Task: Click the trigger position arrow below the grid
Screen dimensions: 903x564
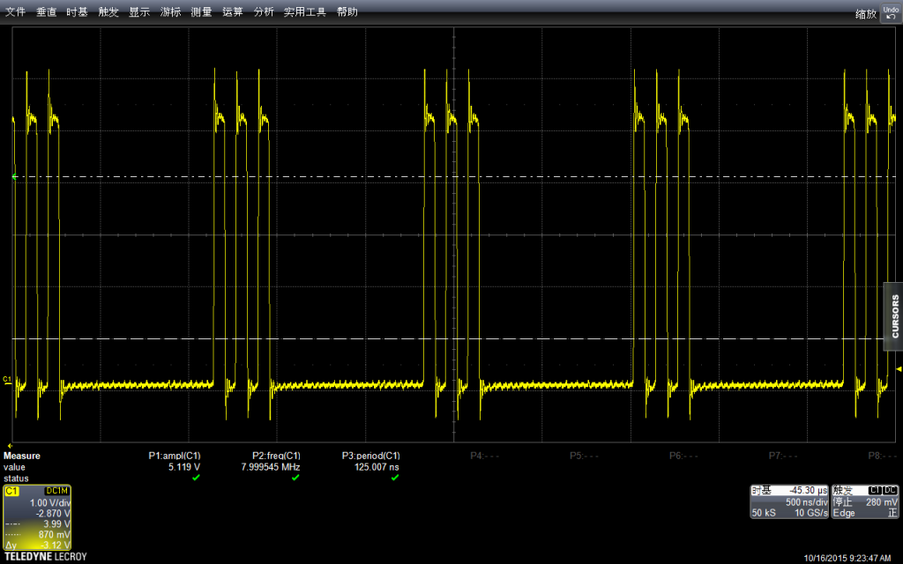Action: click(10, 445)
